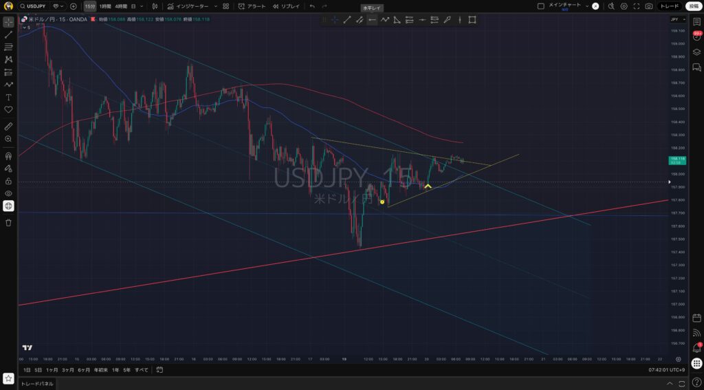Image resolution: width=704 pixels, height=390 pixels.
Task: Open the notification bell in right sidebar
Action: 697,348
